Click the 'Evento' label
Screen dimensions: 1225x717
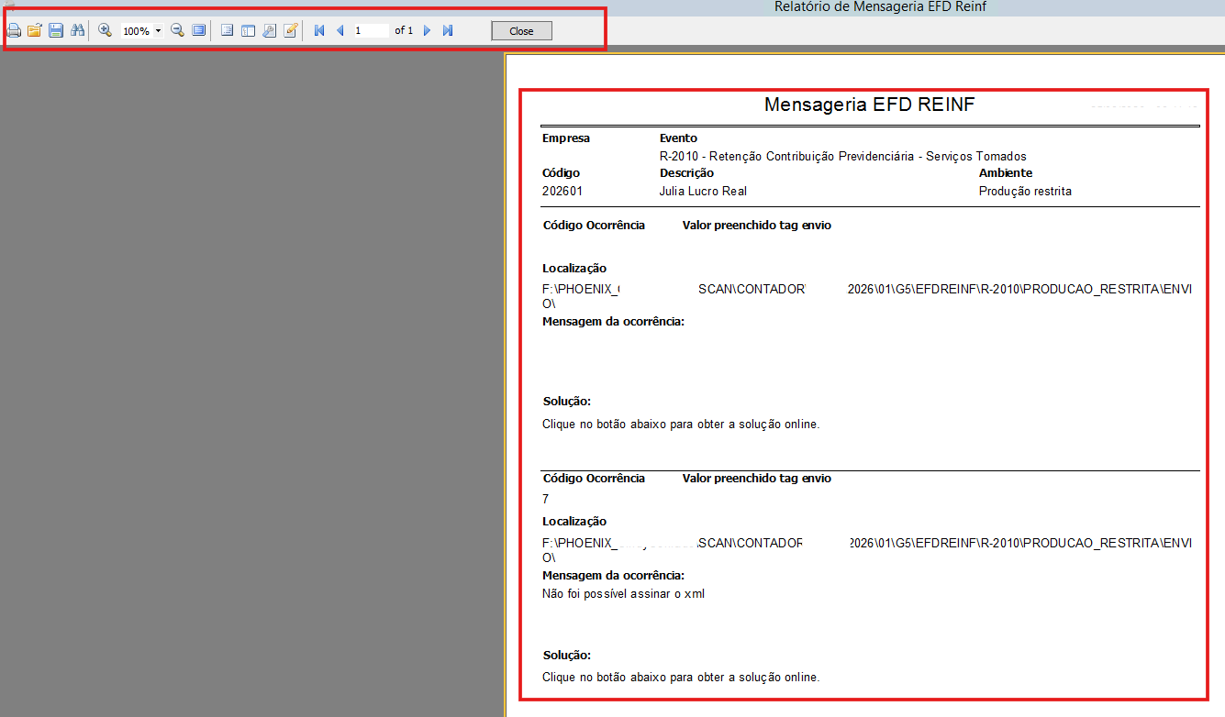pos(679,138)
